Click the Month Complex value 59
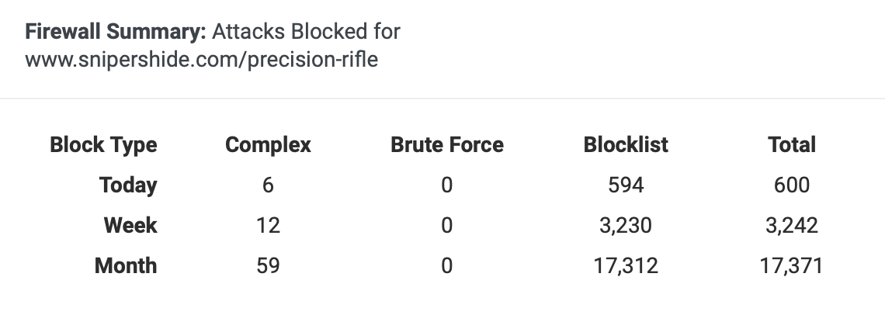Screen dimensions: 885x315 [x=268, y=266]
